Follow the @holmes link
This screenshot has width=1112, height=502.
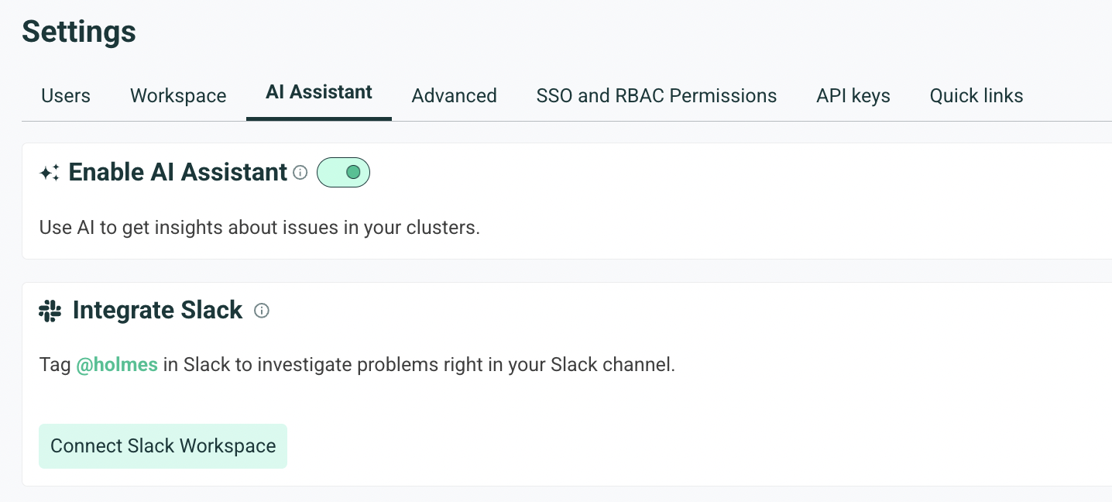[x=117, y=364]
